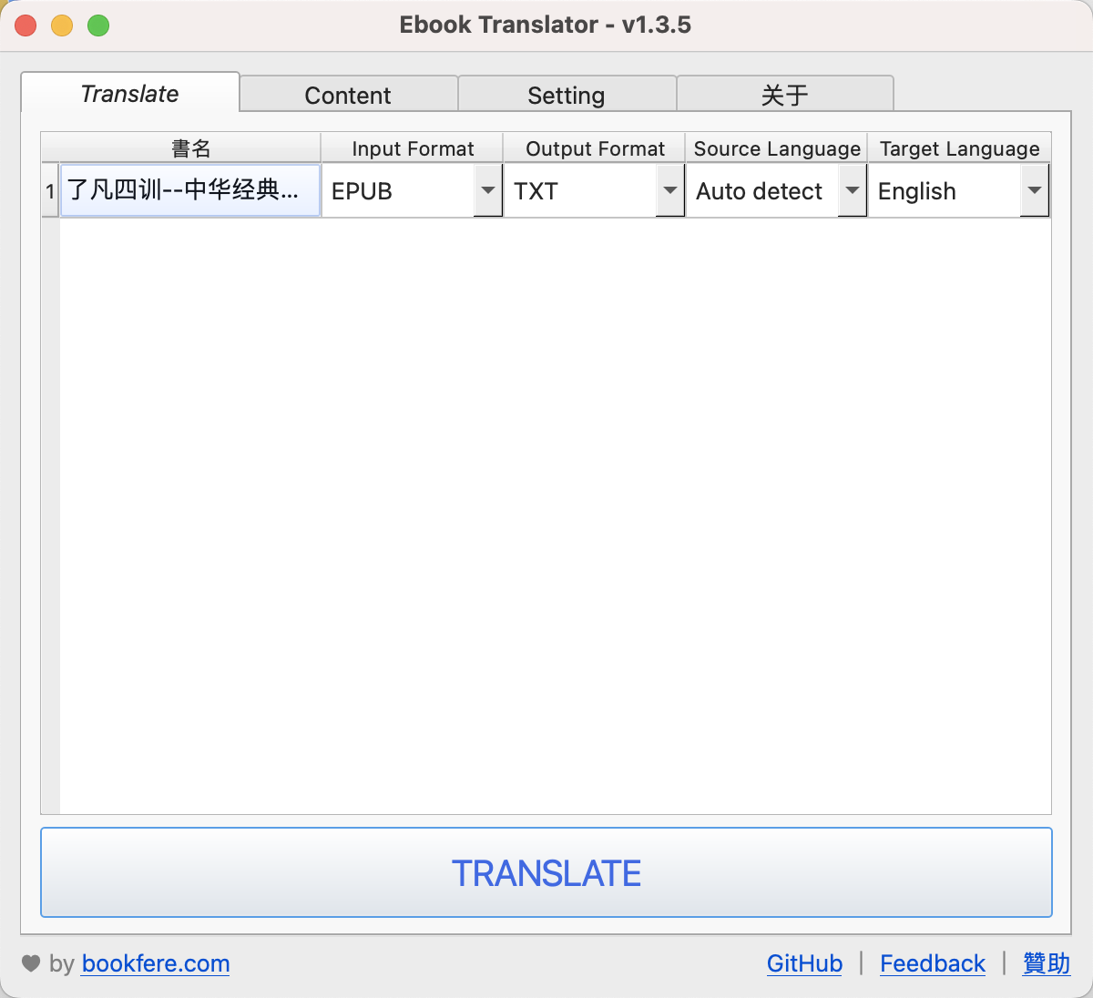Screen dimensions: 1093x998
Task: Open the bookfere.com link
Action: [x=155, y=963]
